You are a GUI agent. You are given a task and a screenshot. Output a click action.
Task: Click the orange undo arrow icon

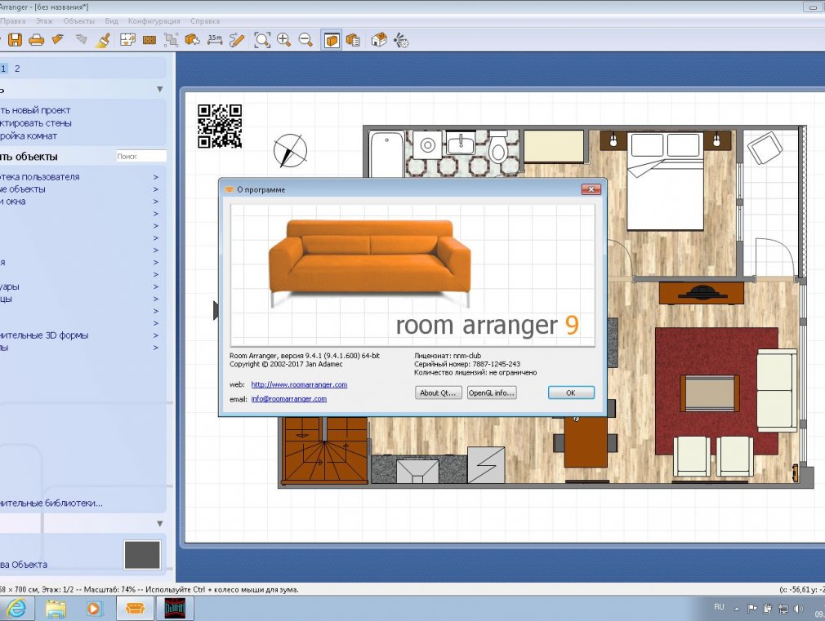(x=58, y=39)
